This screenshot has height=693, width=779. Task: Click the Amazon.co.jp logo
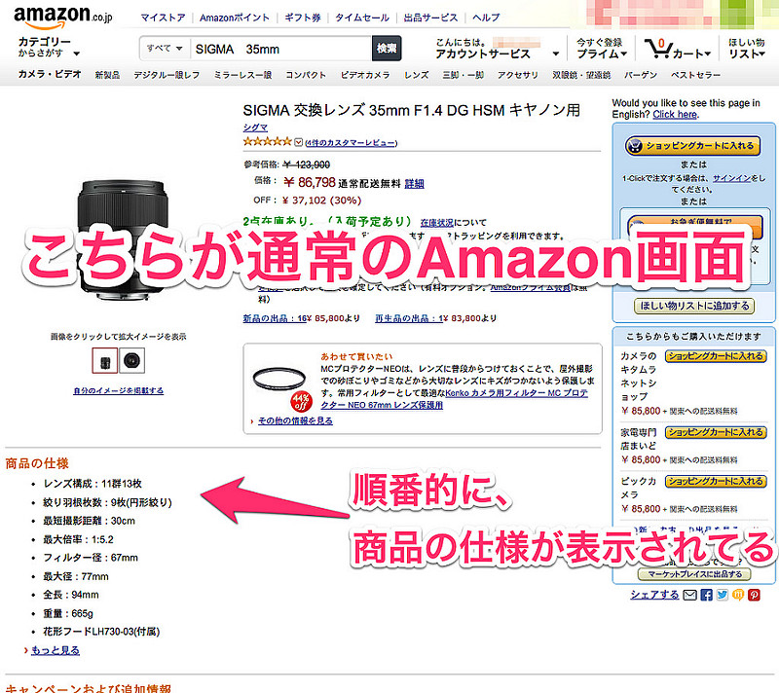63,18
